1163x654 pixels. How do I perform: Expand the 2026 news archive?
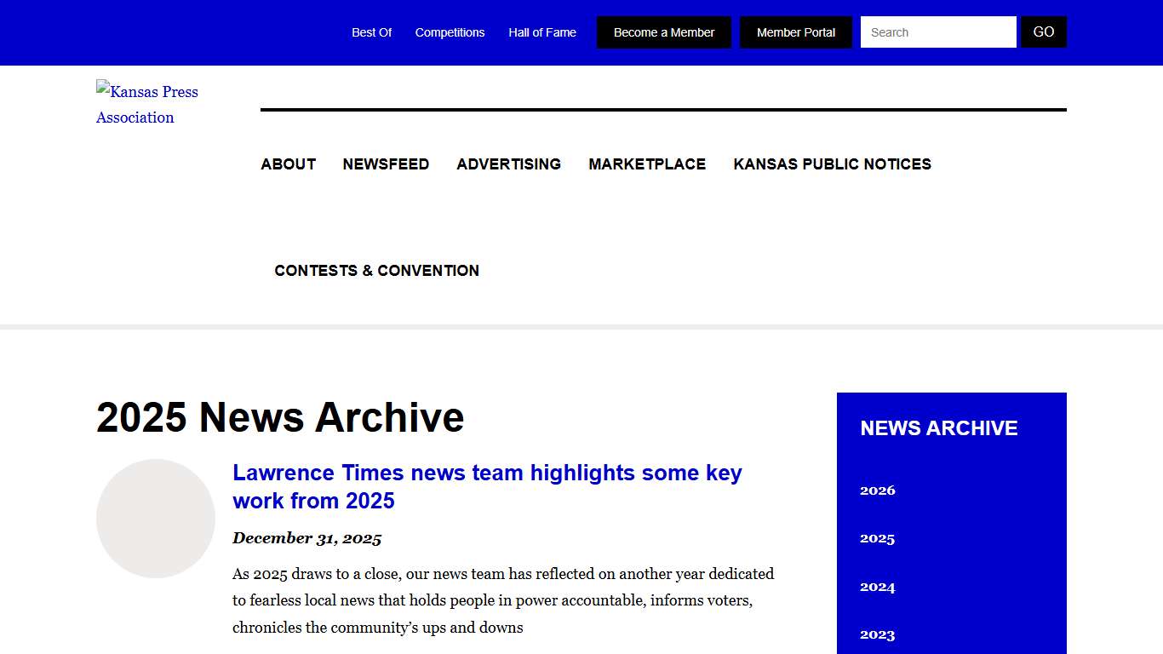click(877, 490)
